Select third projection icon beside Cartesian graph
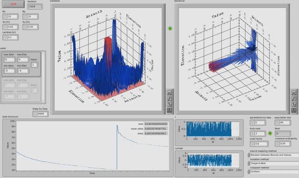The width and height of the screenshot is (299, 178). (169, 105)
